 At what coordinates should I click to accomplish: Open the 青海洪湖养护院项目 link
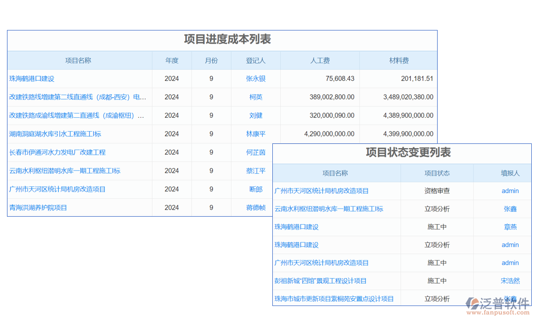(38, 208)
